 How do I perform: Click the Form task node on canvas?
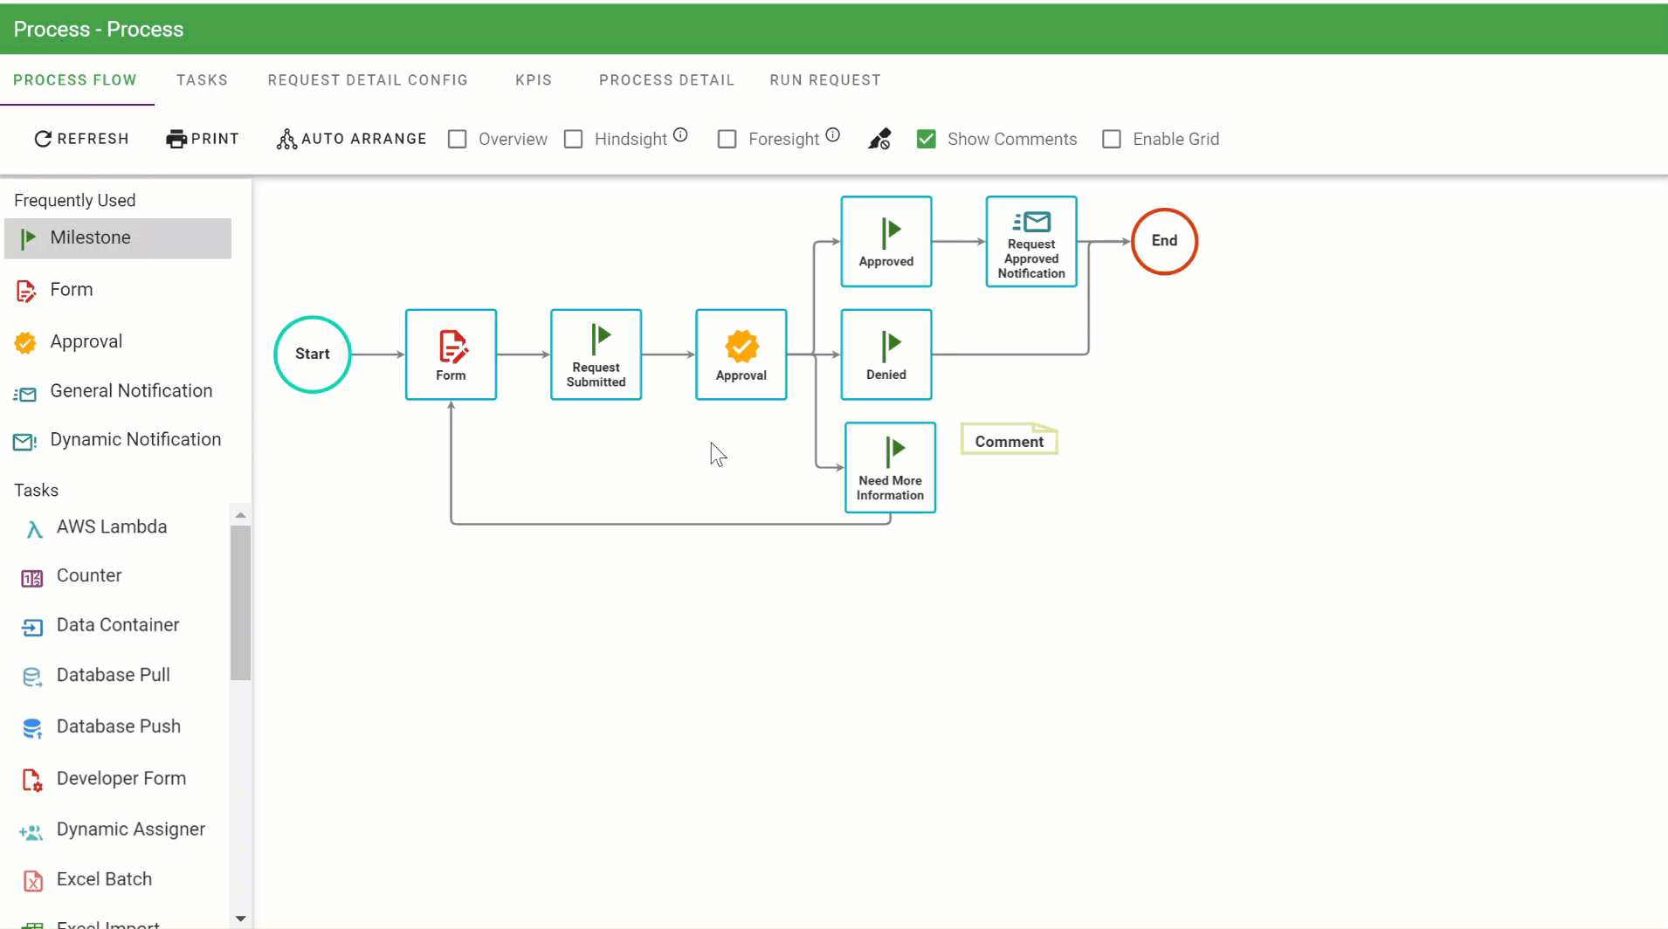point(451,354)
